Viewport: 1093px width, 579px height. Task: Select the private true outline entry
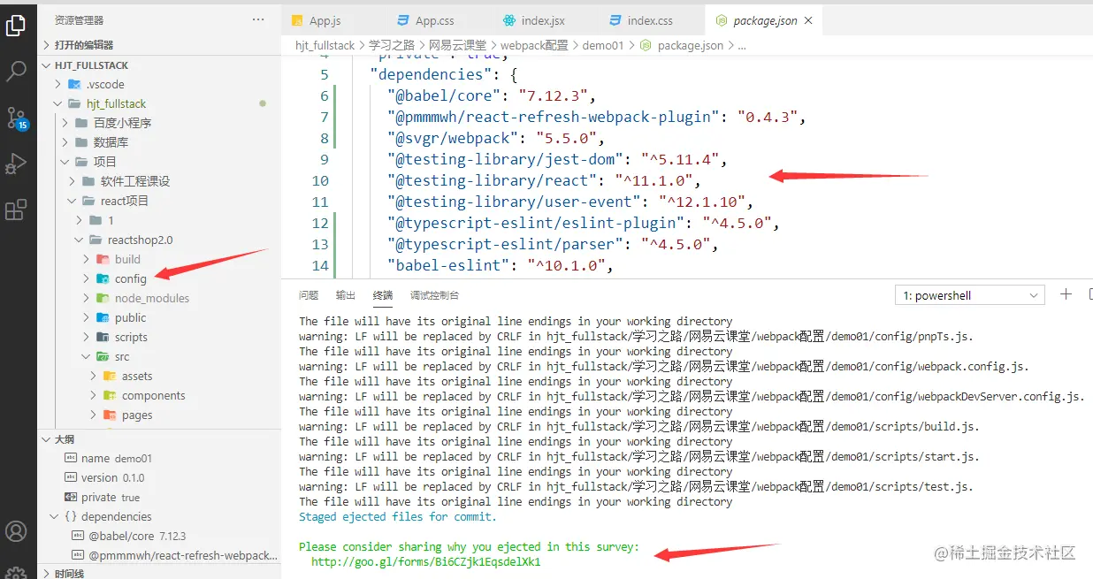point(160,497)
